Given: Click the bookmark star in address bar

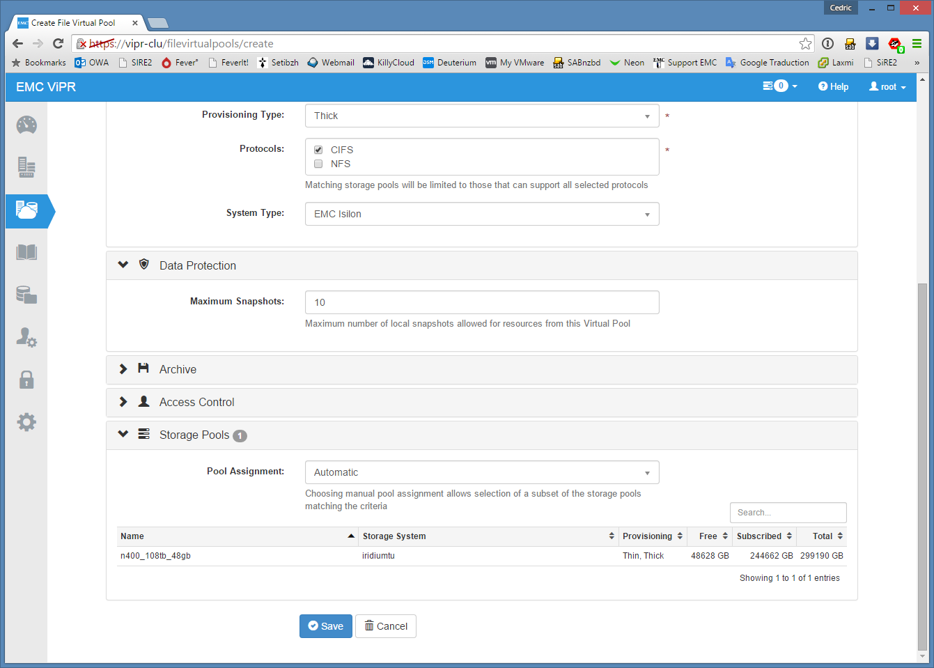Looking at the screenshot, I should click(805, 44).
